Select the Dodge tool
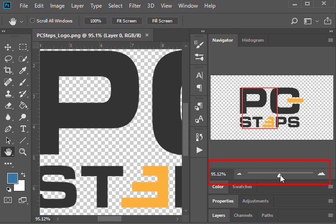This screenshot has width=336, height=224. point(23,117)
